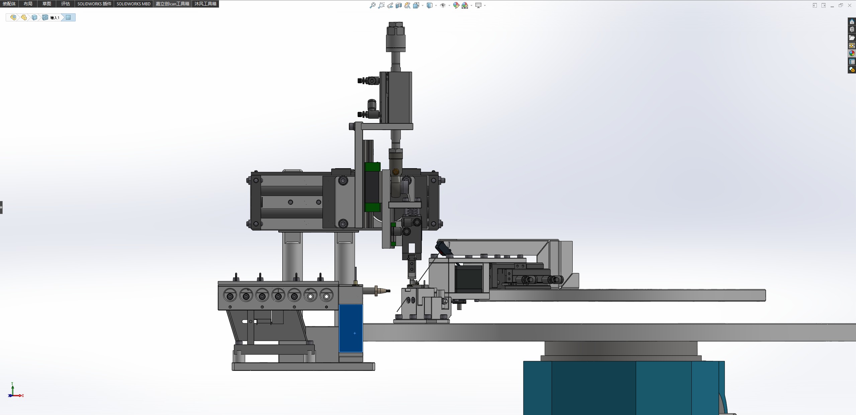
Task: Open SOLIDWORKS Resources home task pane
Action: [x=852, y=22]
